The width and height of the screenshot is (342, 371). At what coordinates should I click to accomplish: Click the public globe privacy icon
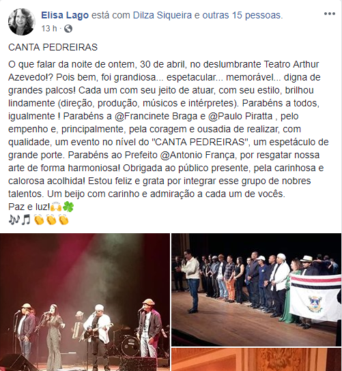click(68, 29)
